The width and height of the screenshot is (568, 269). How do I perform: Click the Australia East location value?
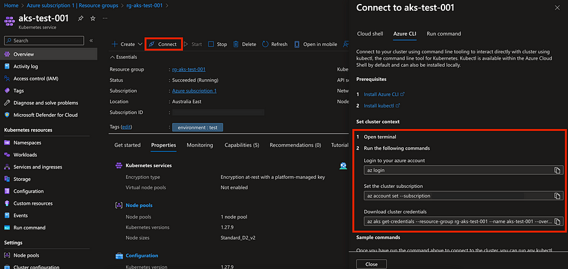187,102
